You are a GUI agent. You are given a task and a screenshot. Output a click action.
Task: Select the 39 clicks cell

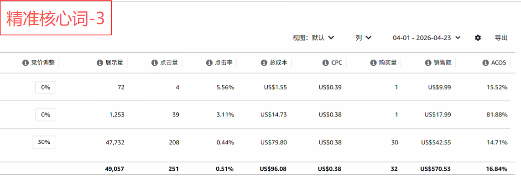176,115
